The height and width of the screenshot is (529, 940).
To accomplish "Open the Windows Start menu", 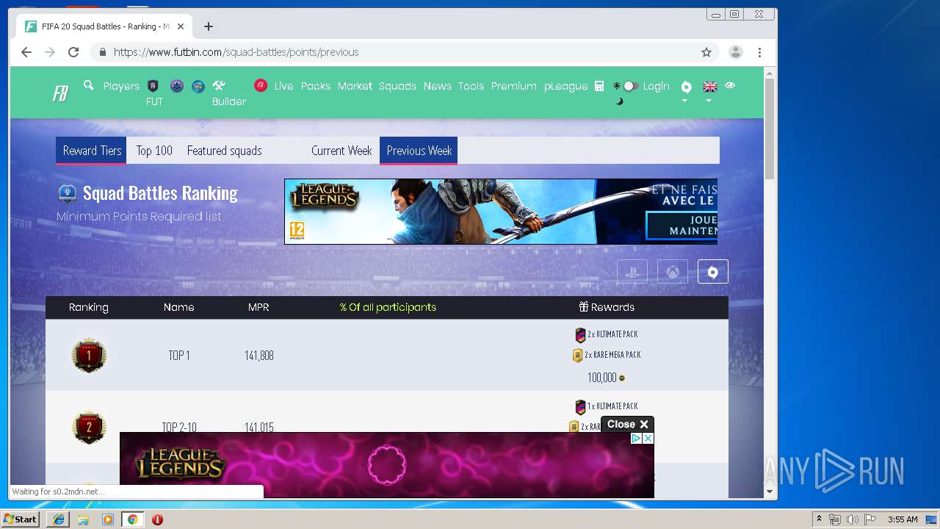I will coord(20,519).
